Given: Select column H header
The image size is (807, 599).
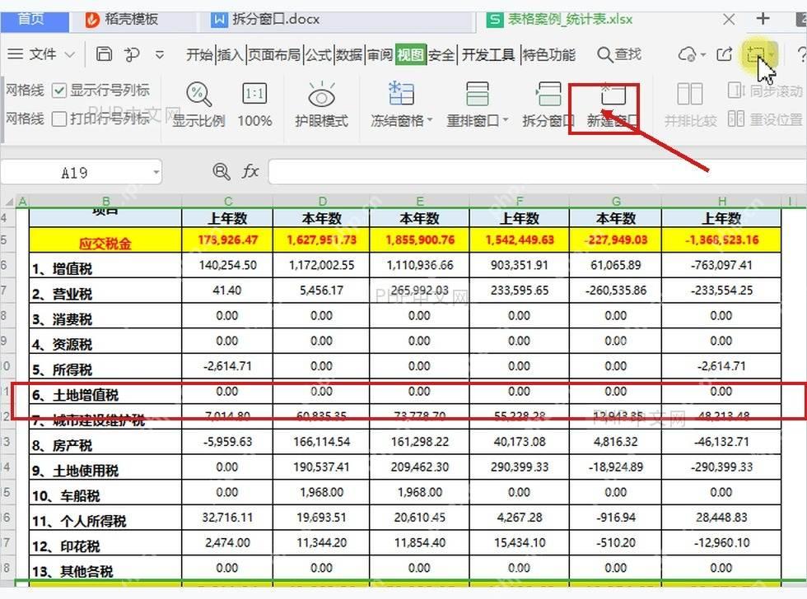Looking at the screenshot, I should (721, 201).
